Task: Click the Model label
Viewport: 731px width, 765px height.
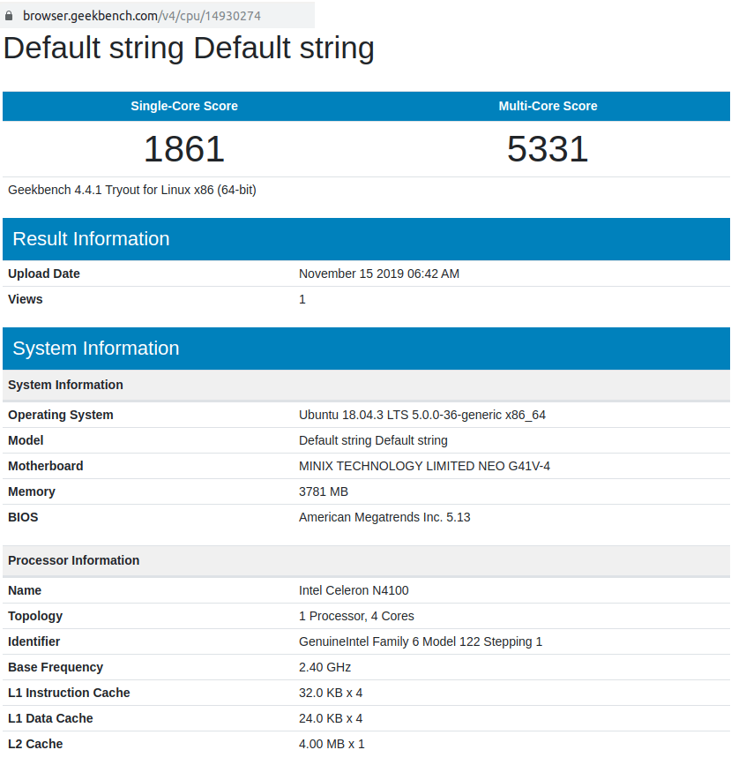Action: [x=26, y=440]
